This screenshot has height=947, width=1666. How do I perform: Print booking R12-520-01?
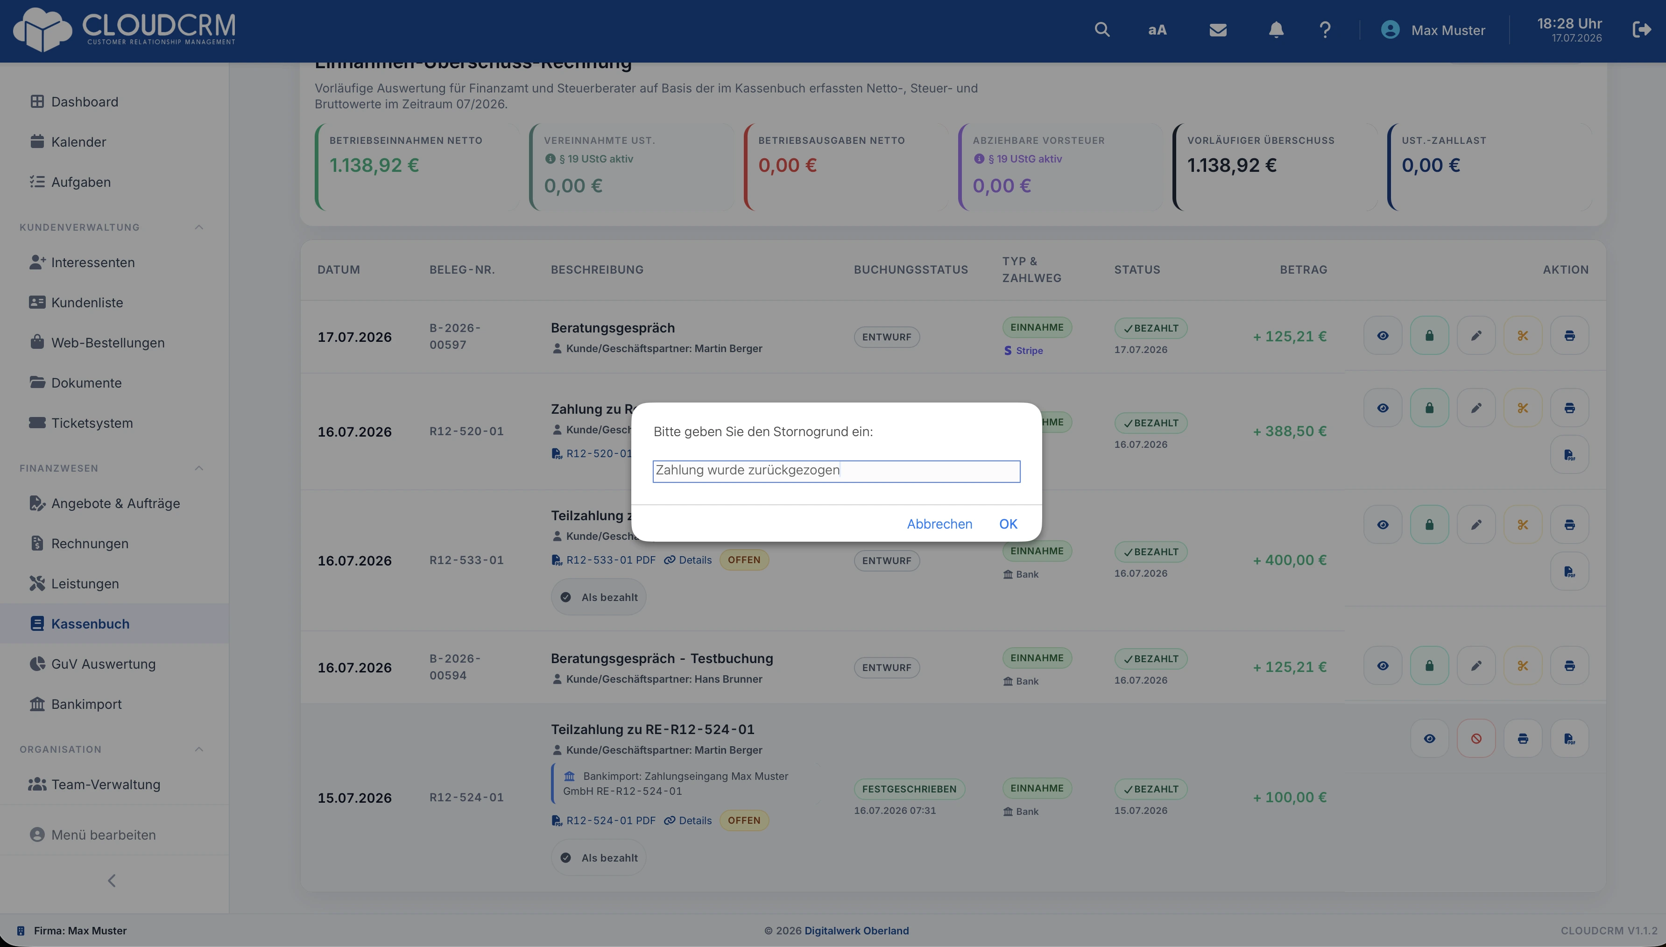[x=1570, y=408]
